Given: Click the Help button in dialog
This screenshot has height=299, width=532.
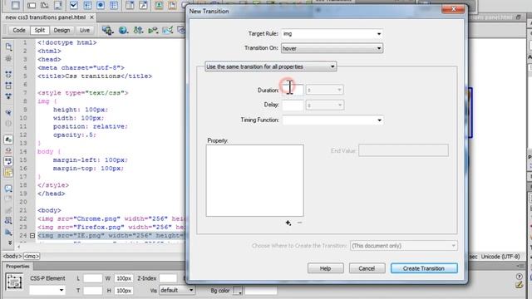Looking at the screenshot, I should coord(325,268).
